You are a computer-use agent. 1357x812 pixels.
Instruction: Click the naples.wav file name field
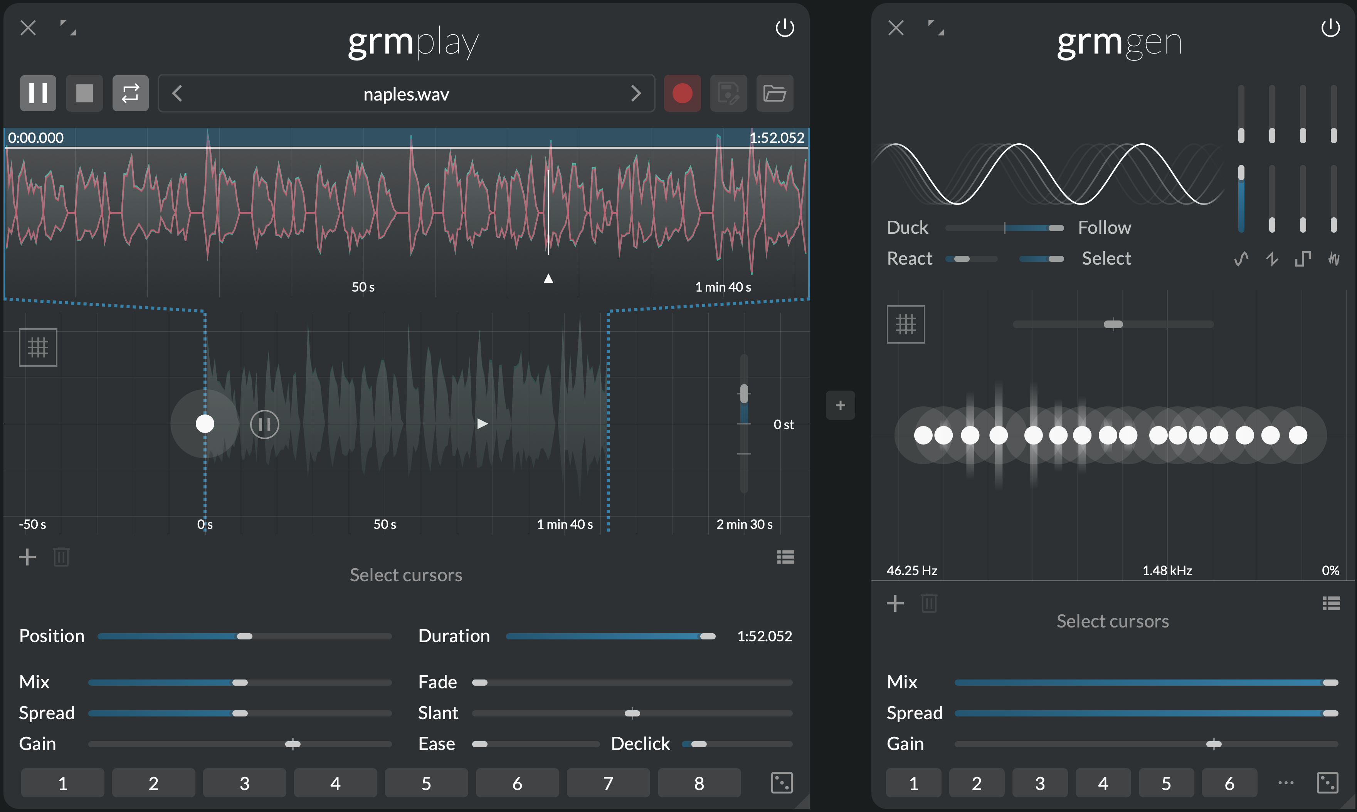coord(406,94)
